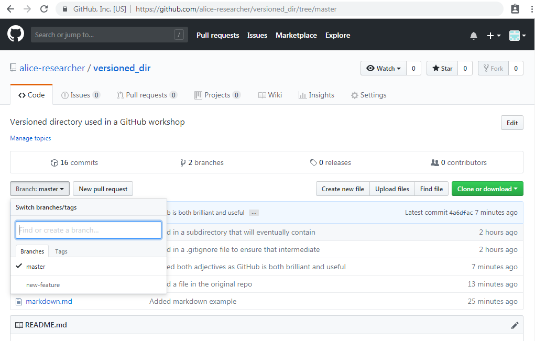Click the New pull request button
Screen dimensions: 535x341
pyautogui.click(x=103, y=189)
